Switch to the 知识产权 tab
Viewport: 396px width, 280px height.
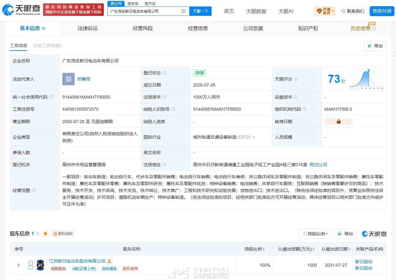coord(308,28)
